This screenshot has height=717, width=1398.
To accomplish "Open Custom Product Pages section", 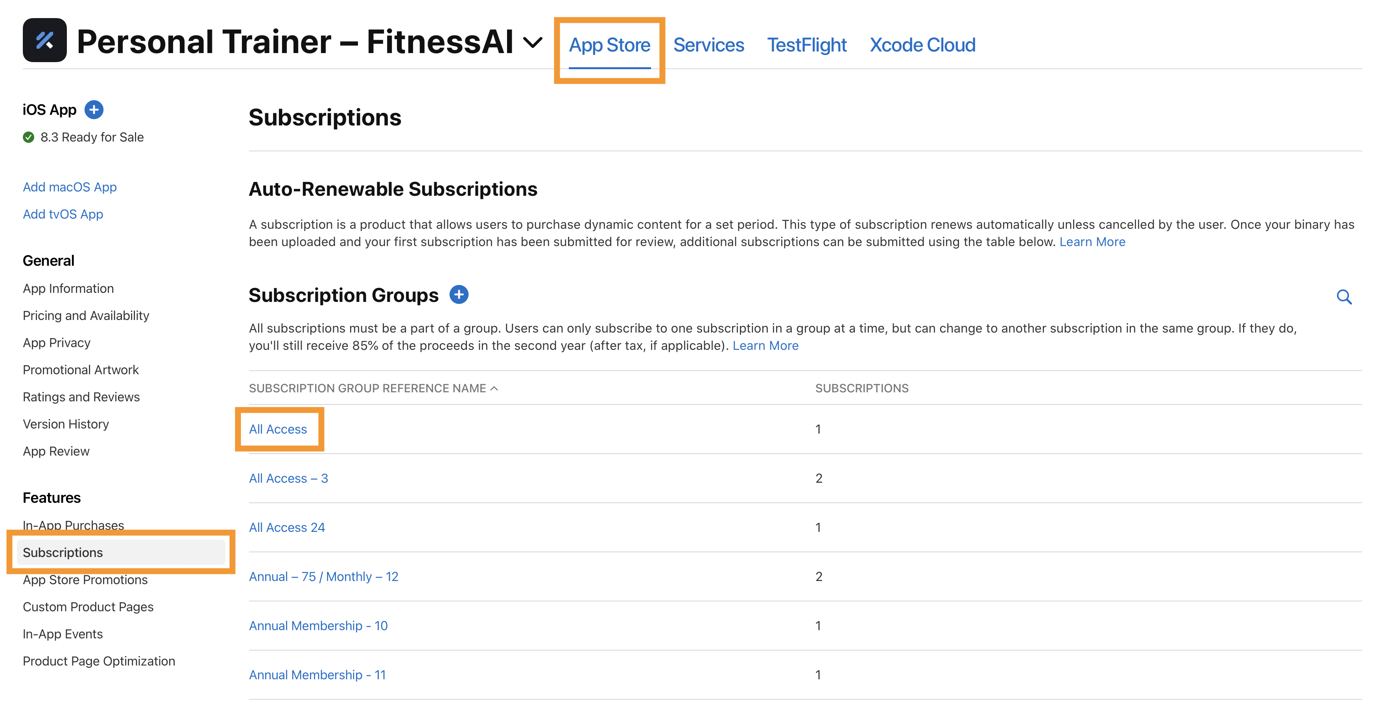I will 88,607.
